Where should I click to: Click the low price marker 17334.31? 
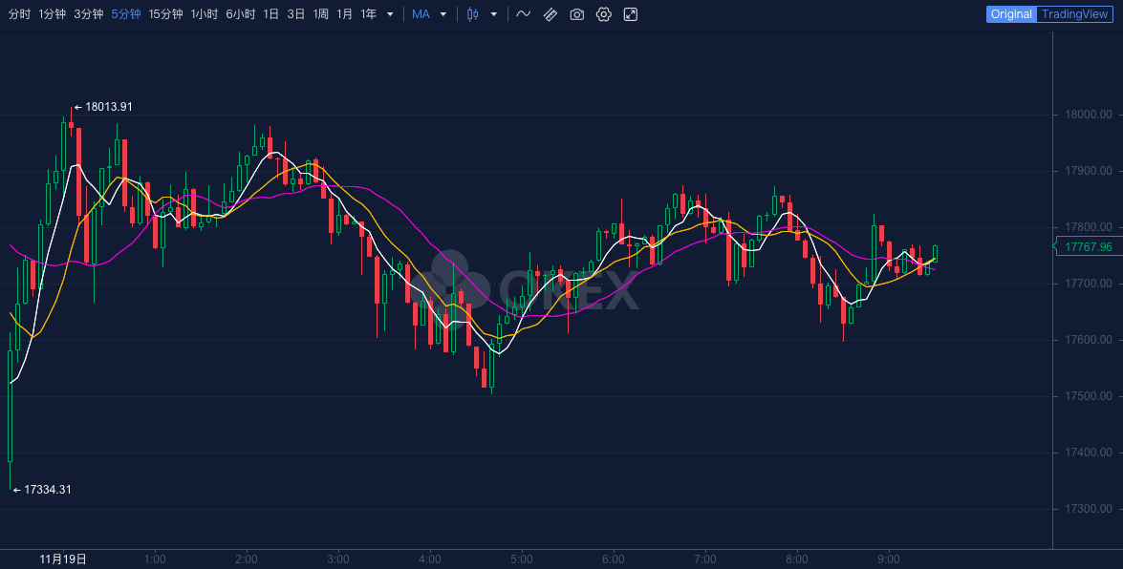coord(47,490)
